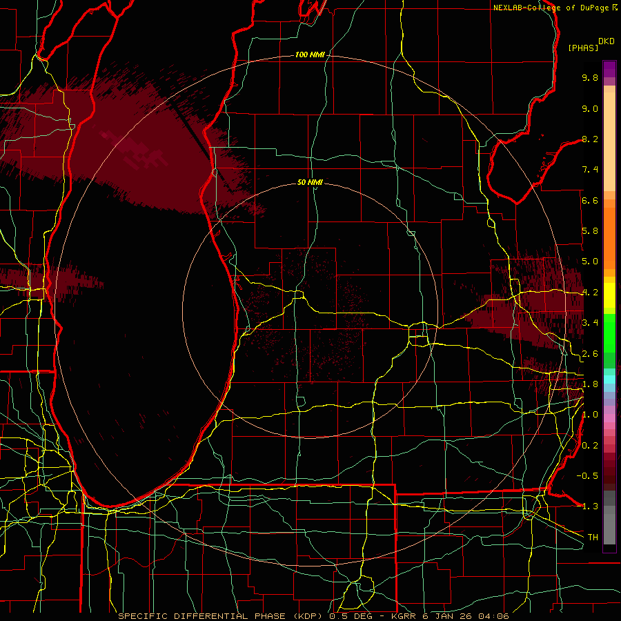Click the 7.4 legend value
Viewport: 621px width, 621px height.
[590, 170]
